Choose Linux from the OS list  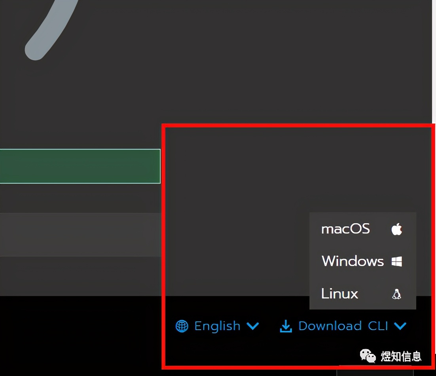(339, 294)
